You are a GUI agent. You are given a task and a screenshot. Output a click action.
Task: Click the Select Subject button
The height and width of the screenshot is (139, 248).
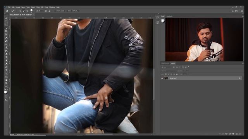tap(60, 11)
